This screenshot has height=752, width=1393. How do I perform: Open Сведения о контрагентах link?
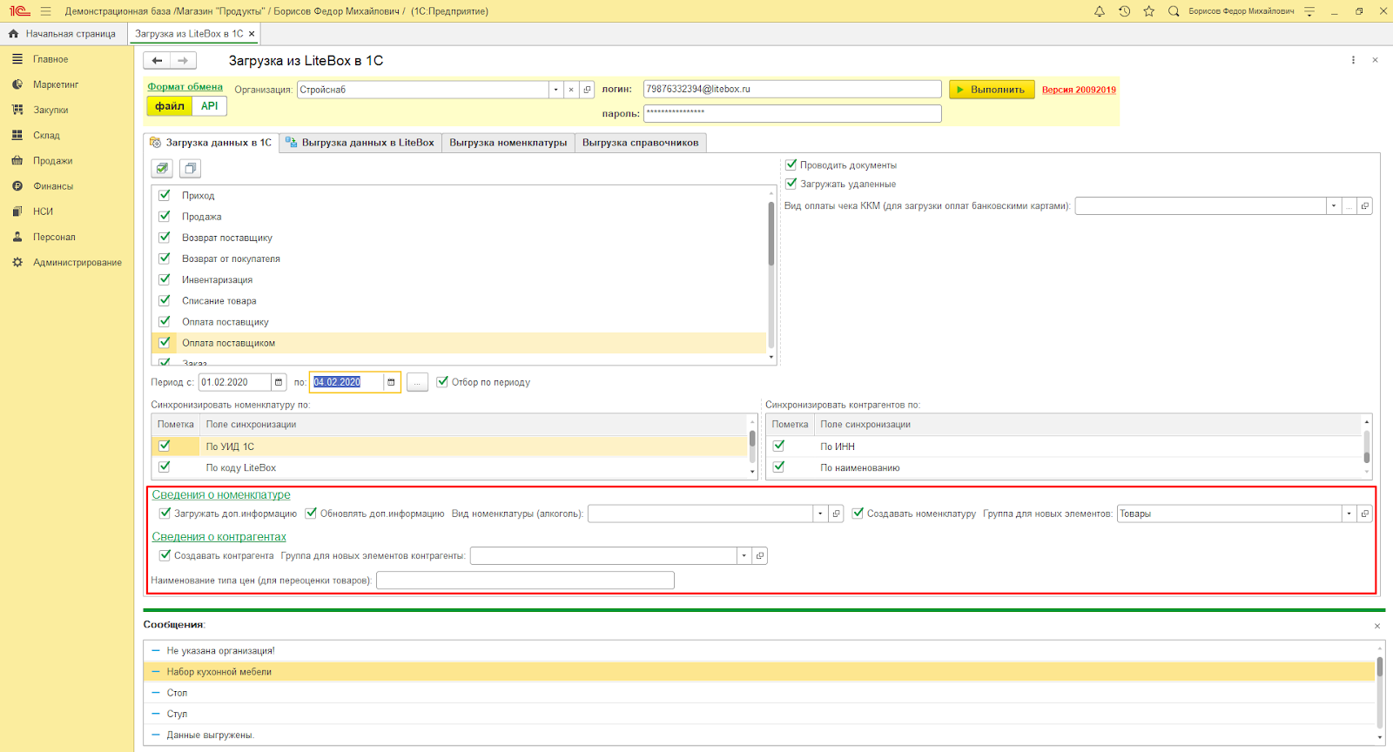(x=219, y=537)
